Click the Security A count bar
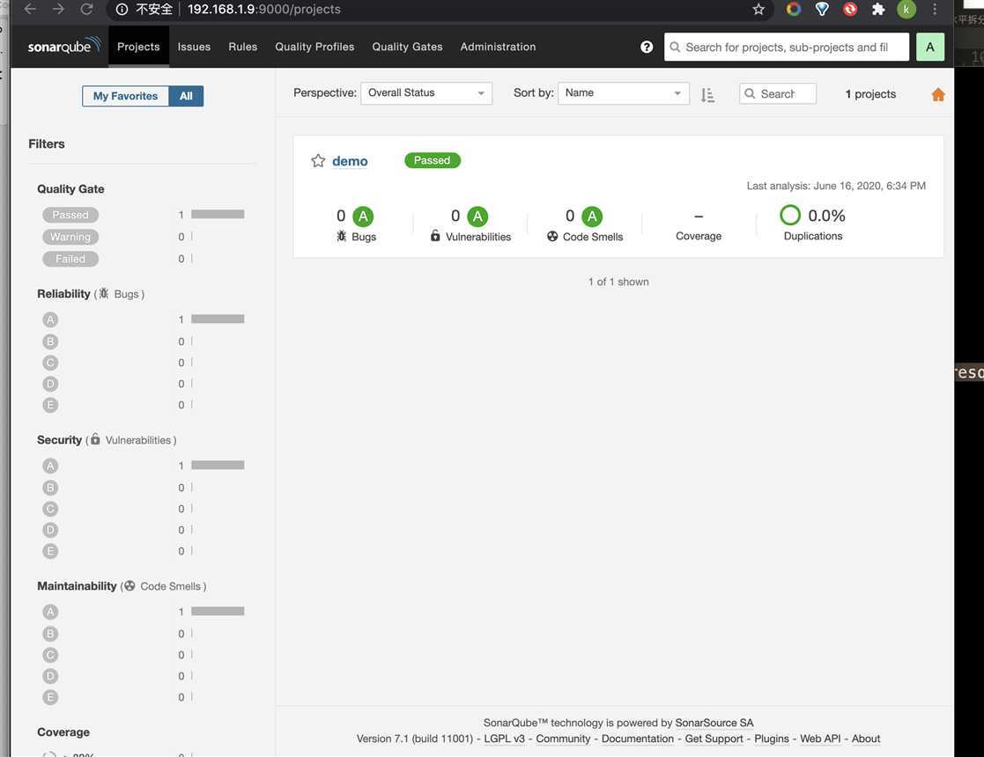 [x=218, y=466]
